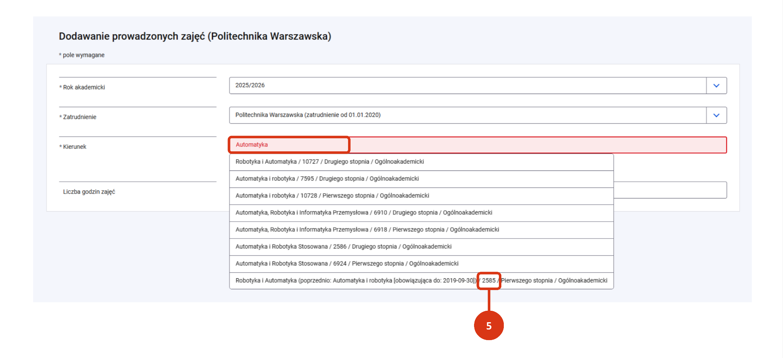
Task: Click the chevron arrow beside 2025/2026
Action: pos(716,85)
